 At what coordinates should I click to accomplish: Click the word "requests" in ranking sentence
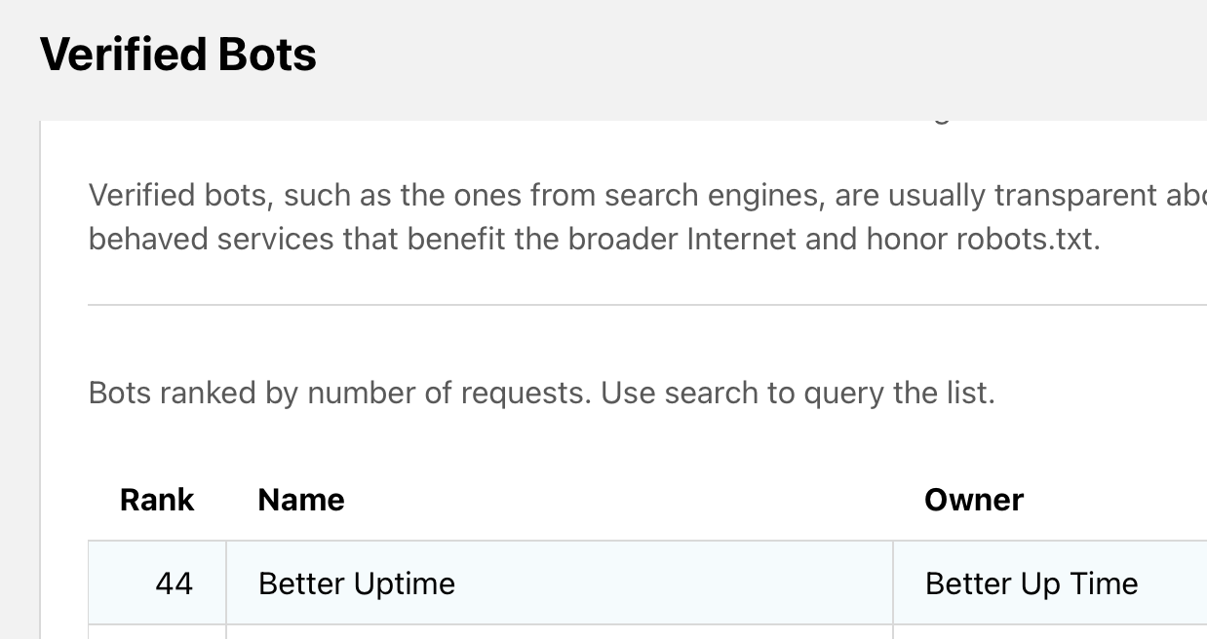(525, 393)
